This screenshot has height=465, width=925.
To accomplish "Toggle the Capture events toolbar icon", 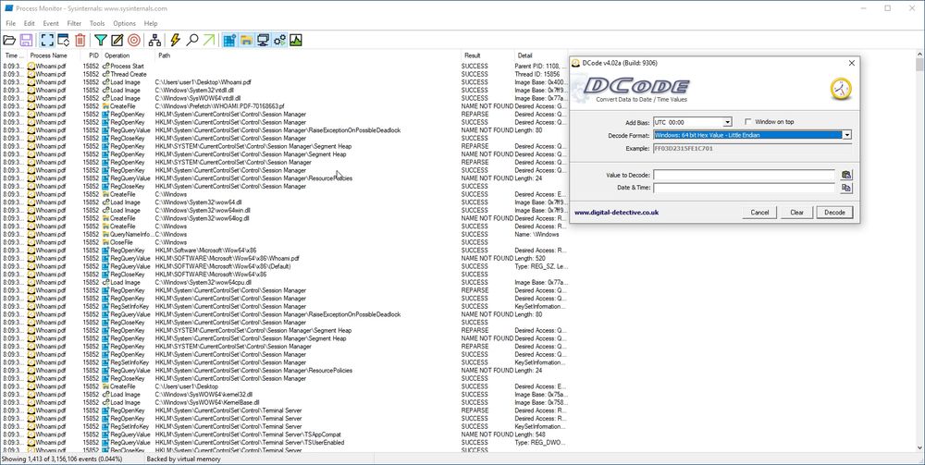I will (47, 40).
